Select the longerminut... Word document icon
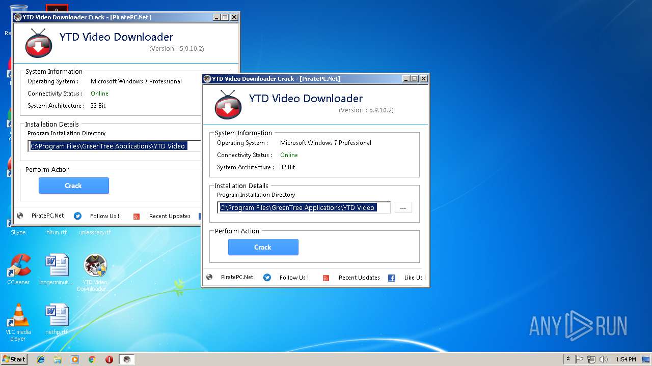 (x=57, y=269)
